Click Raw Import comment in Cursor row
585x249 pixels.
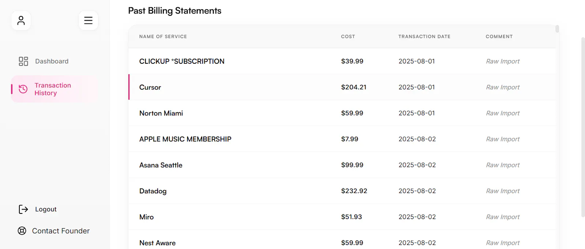point(503,87)
